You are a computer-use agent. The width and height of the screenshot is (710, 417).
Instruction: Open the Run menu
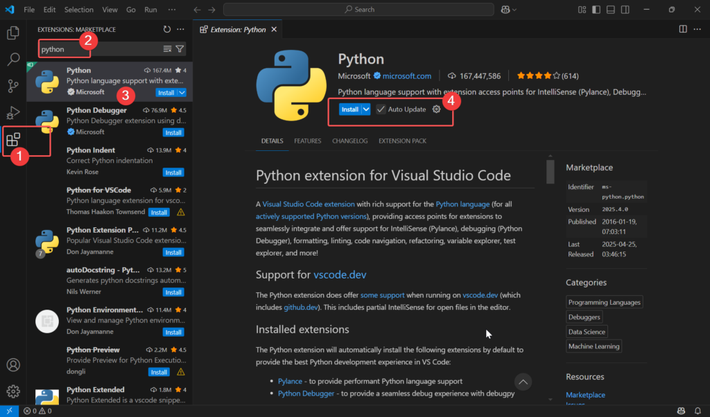150,10
